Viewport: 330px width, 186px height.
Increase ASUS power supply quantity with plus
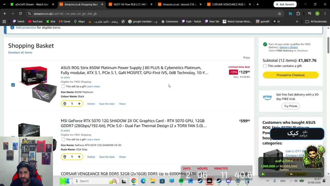tap(79, 104)
